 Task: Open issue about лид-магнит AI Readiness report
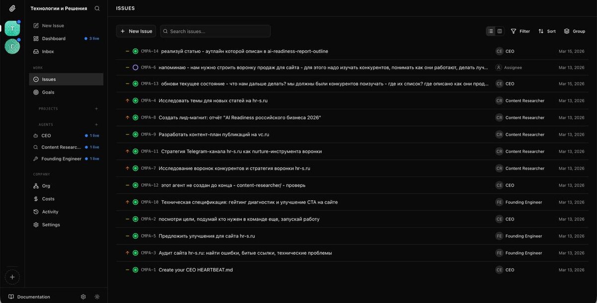click(x=240, y=118)
